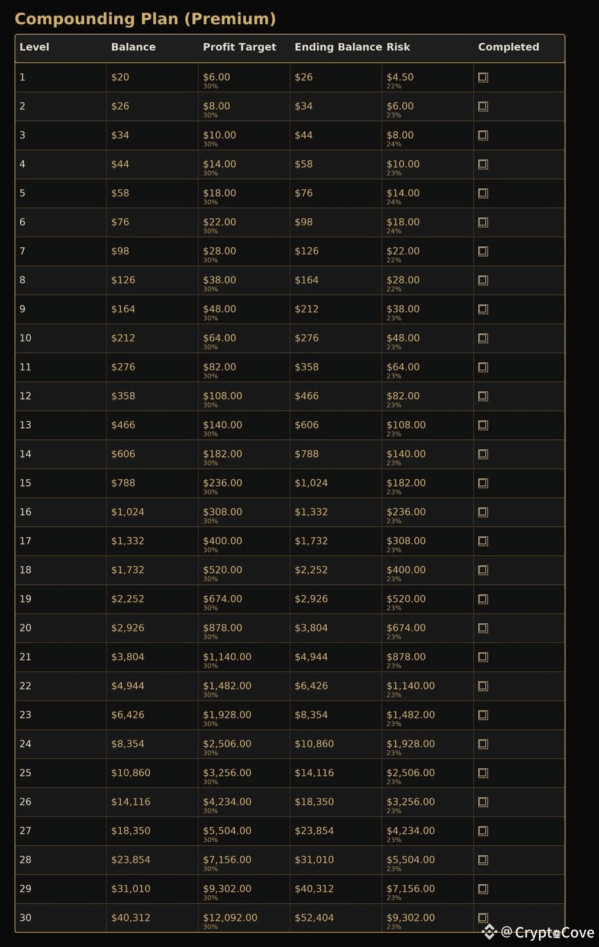Image resolution: width=599 pixels, height=947 pixels.
Task: Tick completed checkbox on Level 16
Action: pos(483,513)
